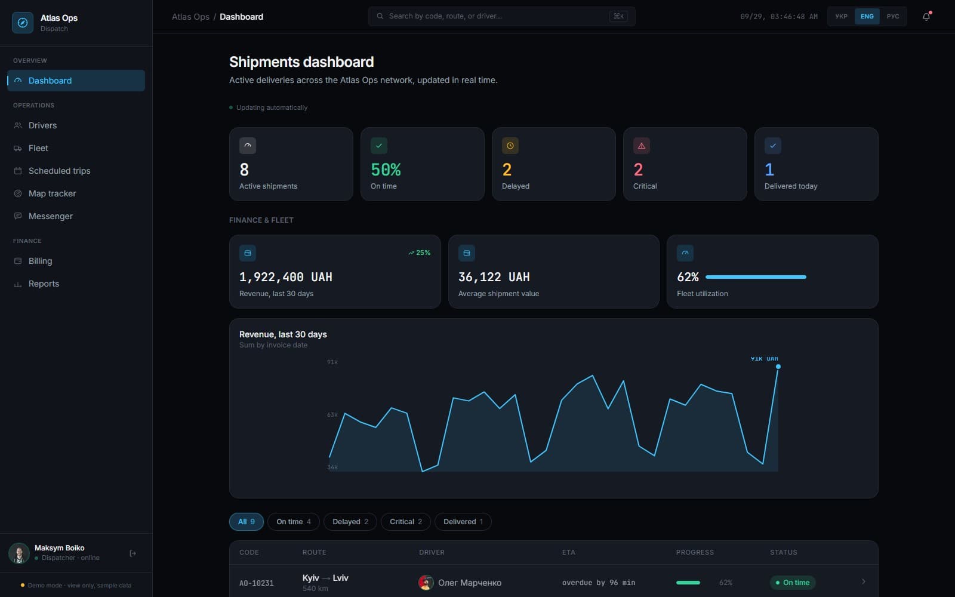Click Maksym Boiko's profile avatar
Viewport: 955px width, 597px height.
[x=19, y=553]
